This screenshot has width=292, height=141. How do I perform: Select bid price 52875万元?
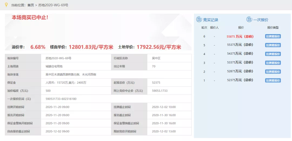click(240, 71)
